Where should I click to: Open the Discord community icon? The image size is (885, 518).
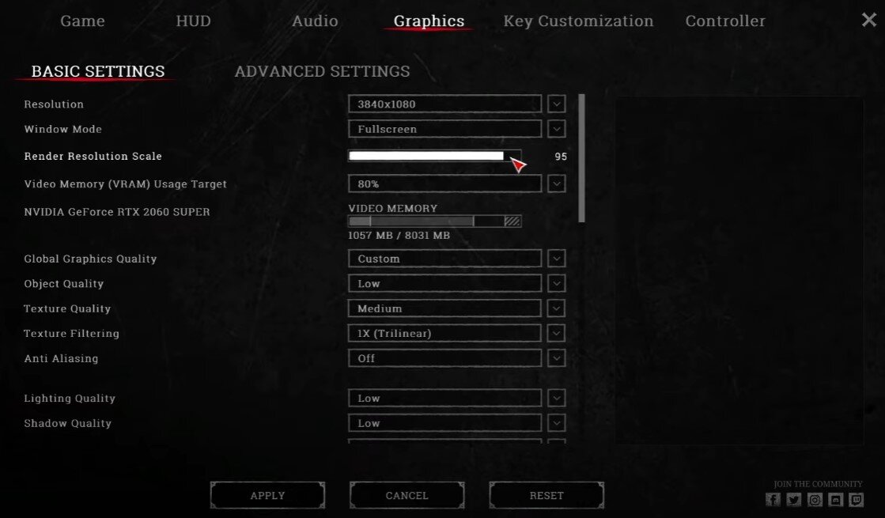coord(835,499)
